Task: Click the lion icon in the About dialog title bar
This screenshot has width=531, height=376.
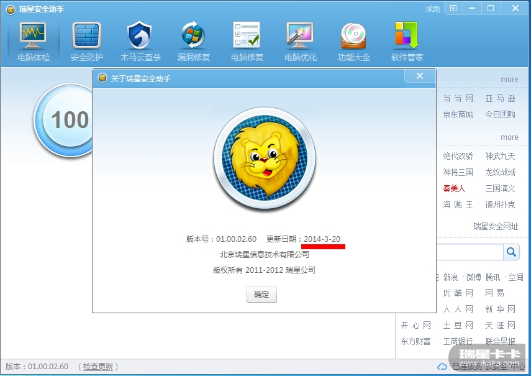Action: point(102,78)
